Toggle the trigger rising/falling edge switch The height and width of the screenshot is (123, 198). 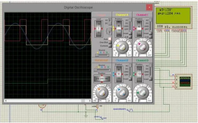[110, 31]
